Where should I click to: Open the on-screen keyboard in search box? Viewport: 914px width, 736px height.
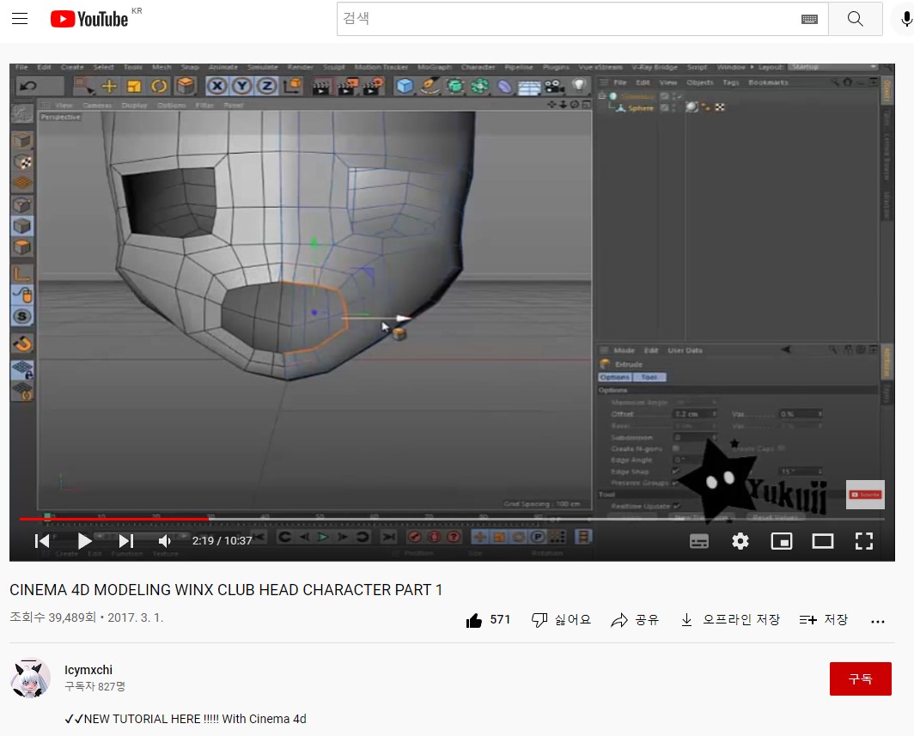pos(809,19)
